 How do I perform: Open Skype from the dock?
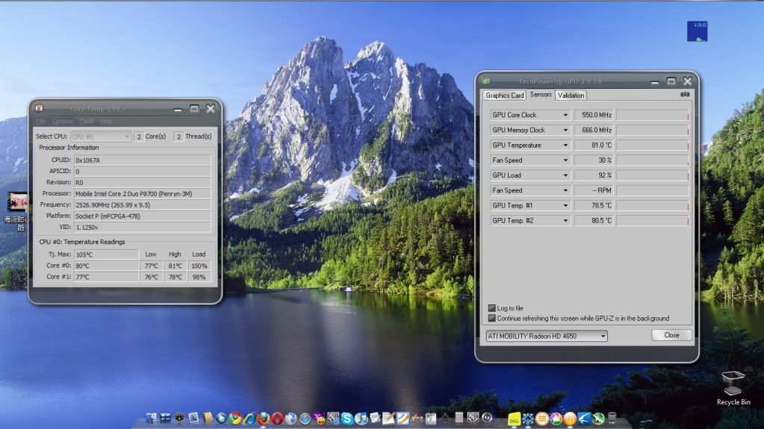347,419
